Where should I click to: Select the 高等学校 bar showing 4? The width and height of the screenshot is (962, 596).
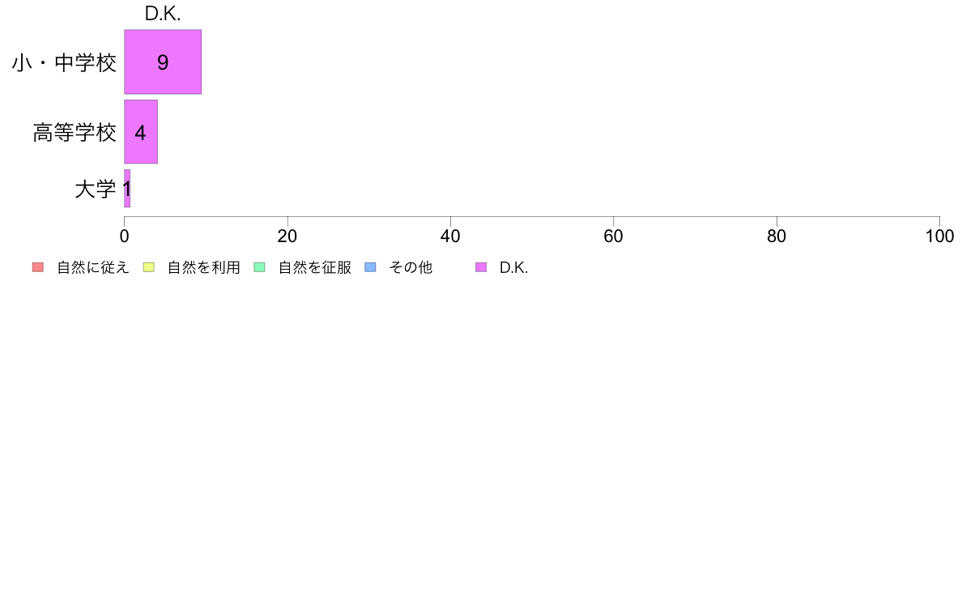141,131
